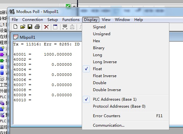This screenshot has height=134, width=183.
Task: Open the Setup menu
Action: 53,20
